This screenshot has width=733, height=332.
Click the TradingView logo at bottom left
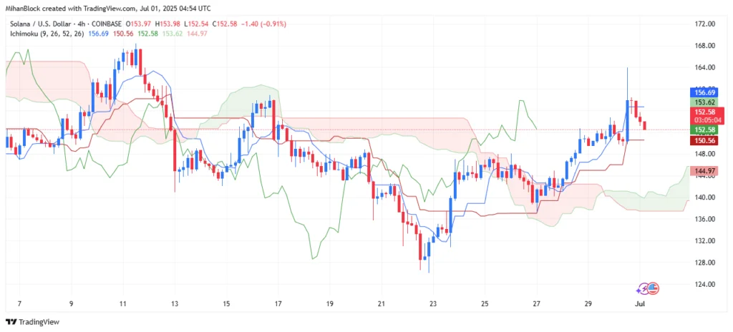click(33, 322)
